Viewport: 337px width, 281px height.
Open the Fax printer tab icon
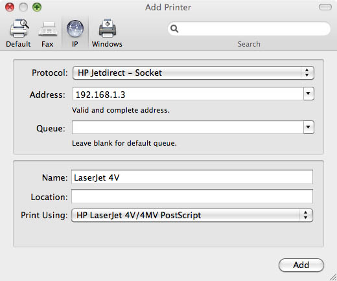coord(48,29)
